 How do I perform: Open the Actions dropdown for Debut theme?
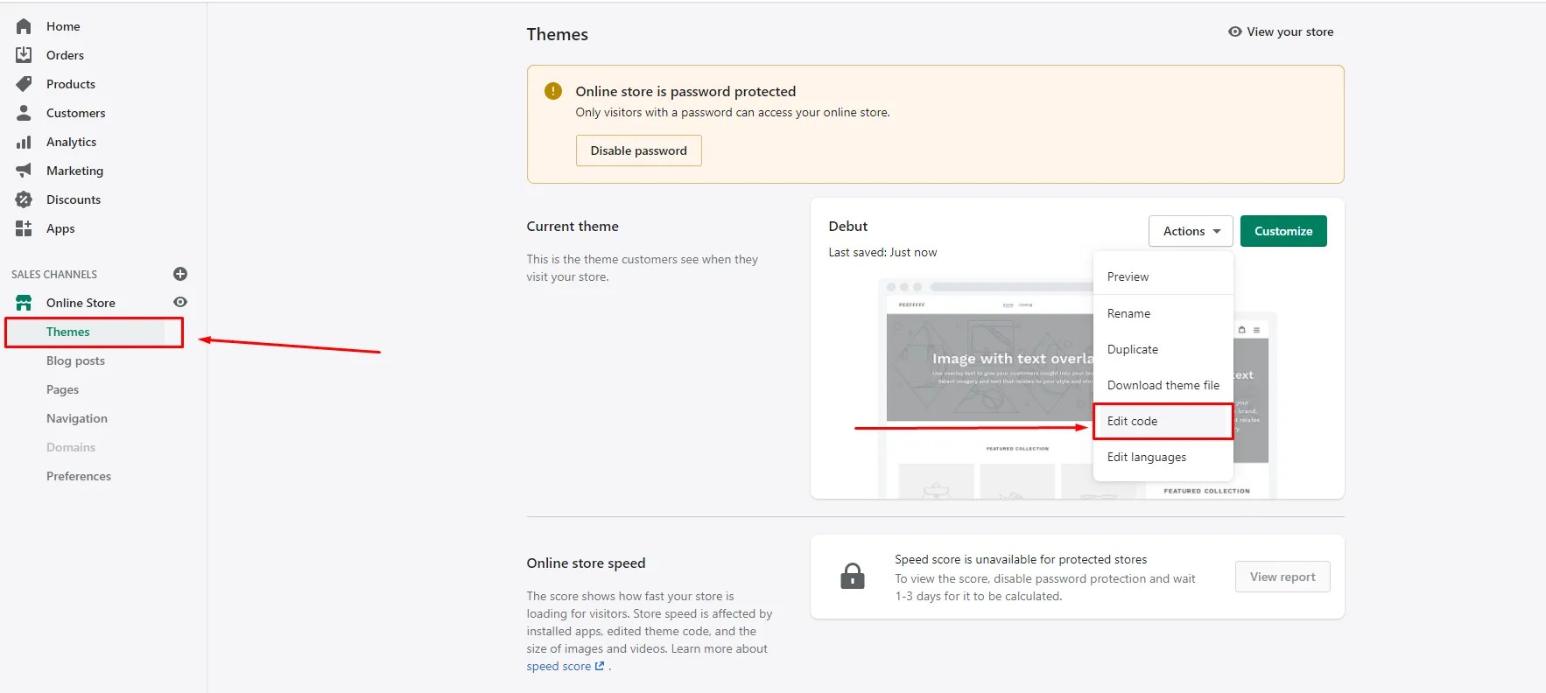point(1191,231)
